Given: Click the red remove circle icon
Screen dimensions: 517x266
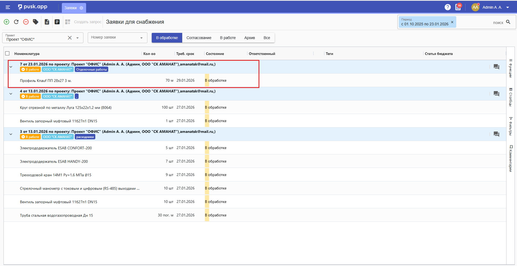Looking at the screenshot, I should pyautogui.click(x=26, y=22).
